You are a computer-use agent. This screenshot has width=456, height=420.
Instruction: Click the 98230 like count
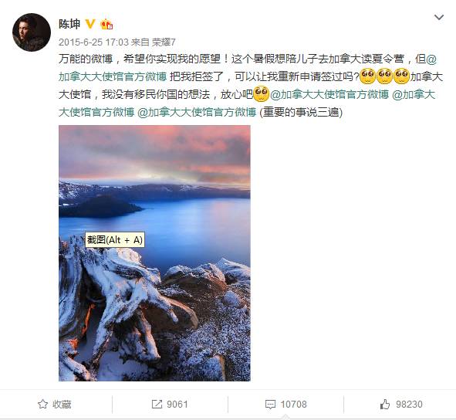[409, 405]
